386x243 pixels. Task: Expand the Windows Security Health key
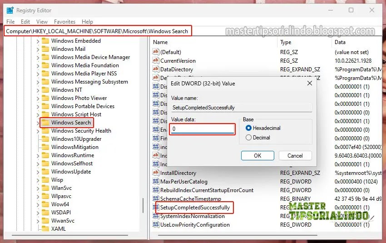pos(38,131)
